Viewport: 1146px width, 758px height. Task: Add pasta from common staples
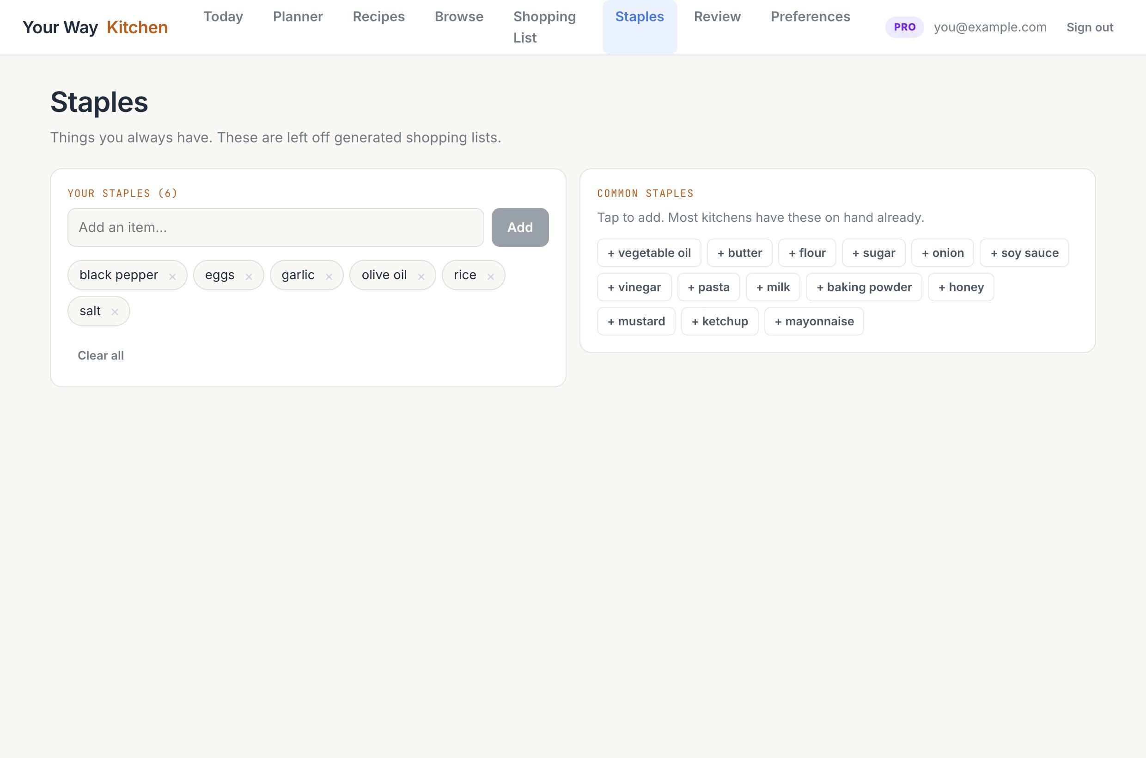tap(708, 287)
